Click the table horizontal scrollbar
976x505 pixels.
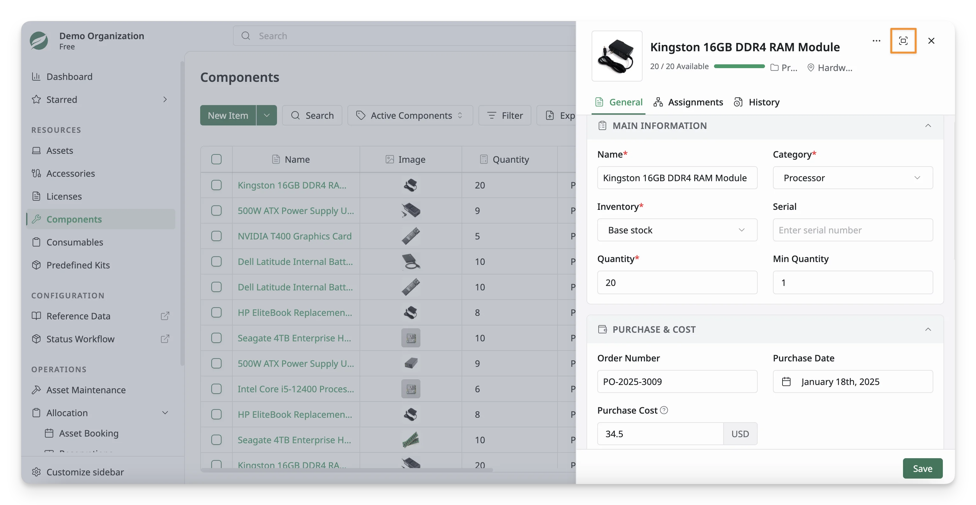347,470
